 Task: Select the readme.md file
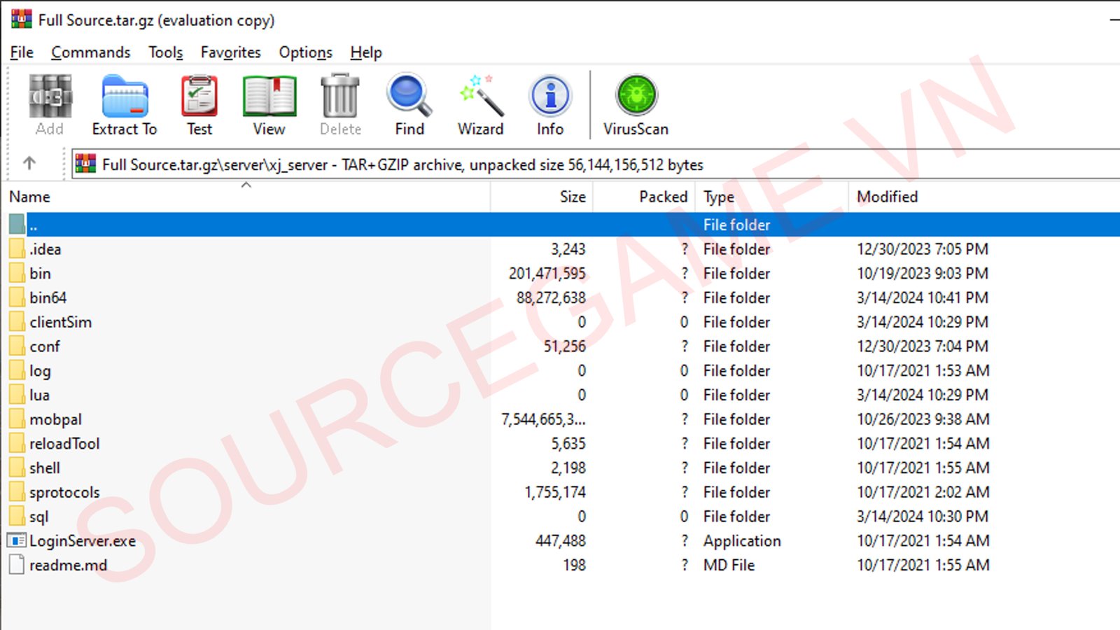[x=68, y=566]
